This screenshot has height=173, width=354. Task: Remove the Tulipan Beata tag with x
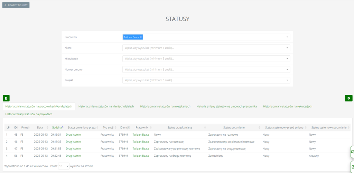coord(141,37)
